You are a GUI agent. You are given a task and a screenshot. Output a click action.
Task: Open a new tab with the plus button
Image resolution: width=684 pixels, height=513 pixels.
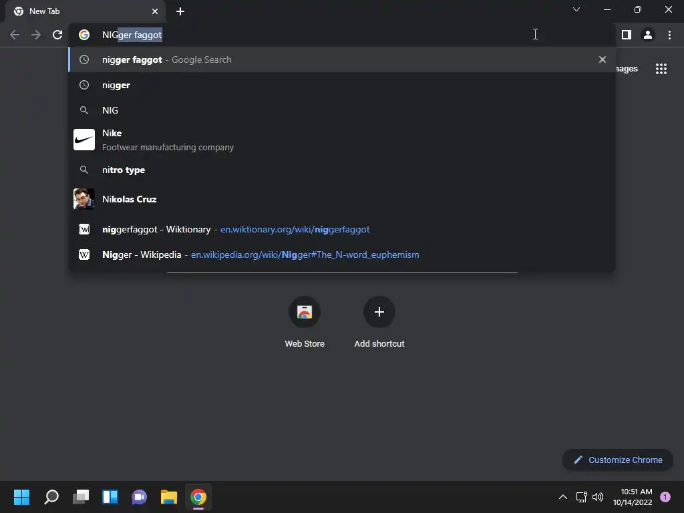coord(180,11)
